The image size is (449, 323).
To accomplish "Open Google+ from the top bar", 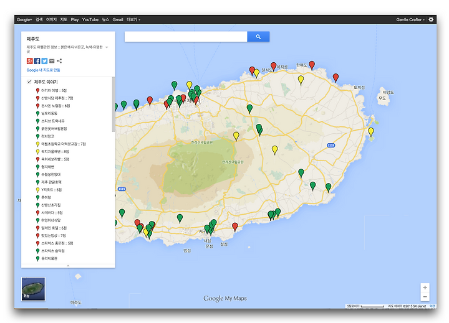I will point(24,19).
